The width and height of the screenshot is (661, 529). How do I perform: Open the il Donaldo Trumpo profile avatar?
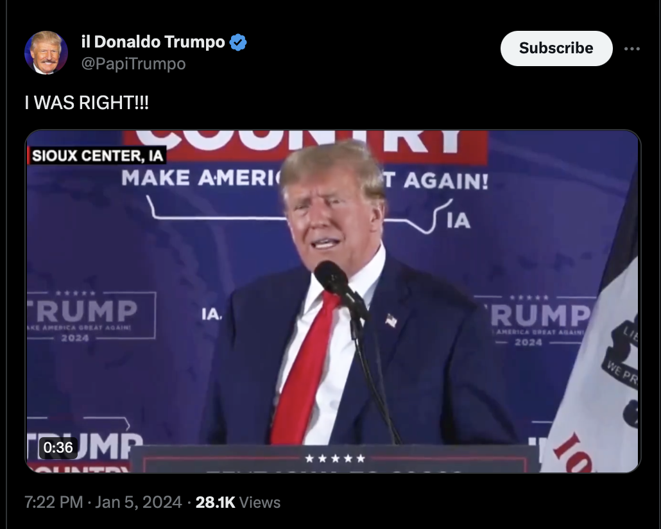[x=46, y=53]
